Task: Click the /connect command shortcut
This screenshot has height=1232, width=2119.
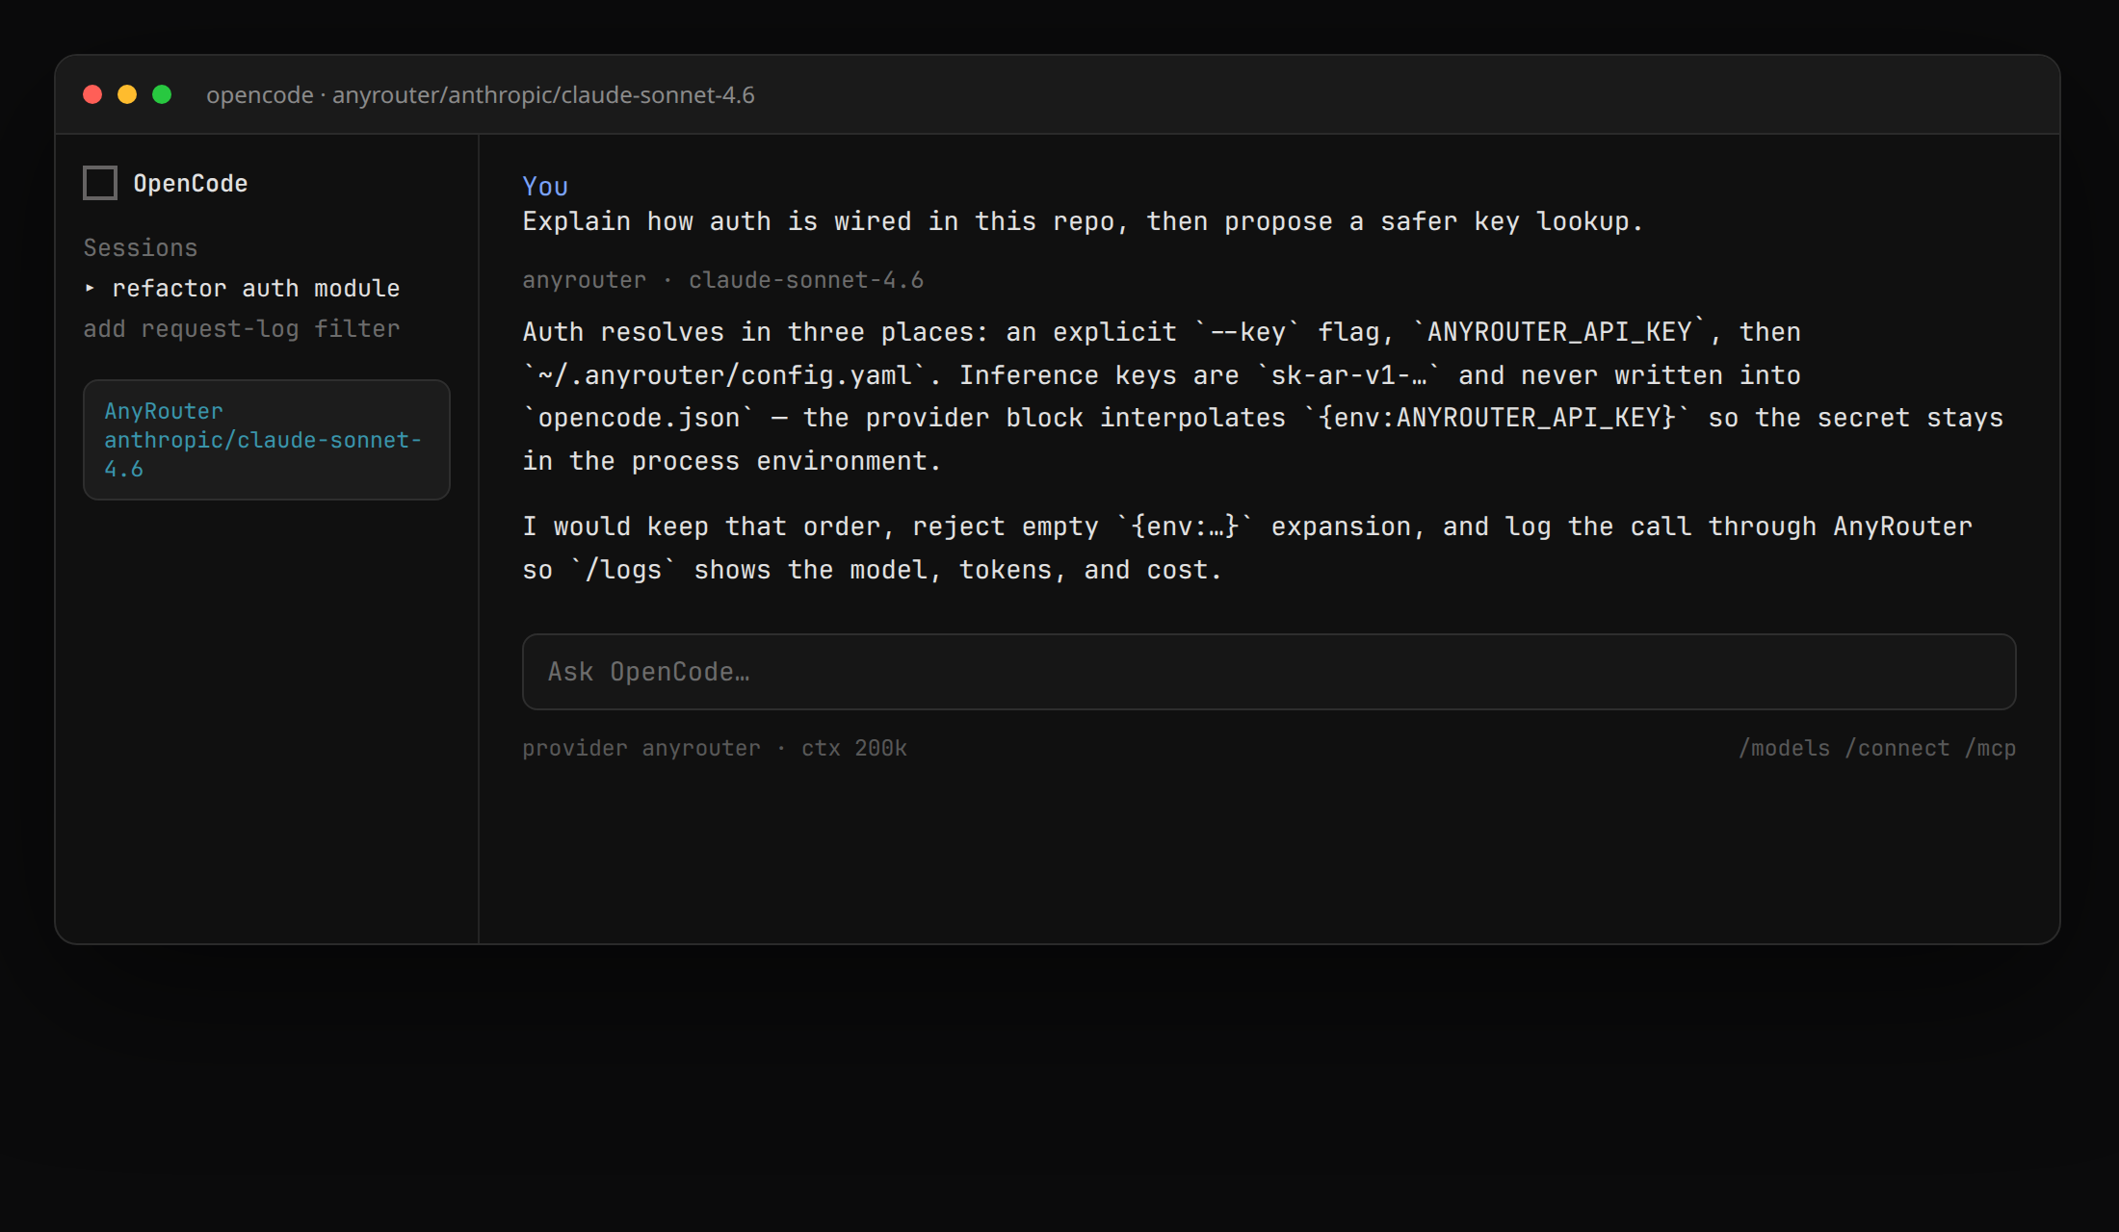Action: click(1897, 748)
